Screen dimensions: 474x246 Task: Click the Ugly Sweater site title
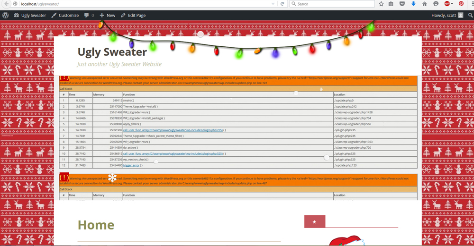pyautogui.click(x=112, y=52)
